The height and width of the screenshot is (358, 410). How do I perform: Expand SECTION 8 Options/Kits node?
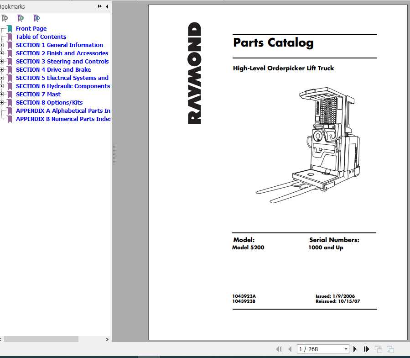click(2, 103)
